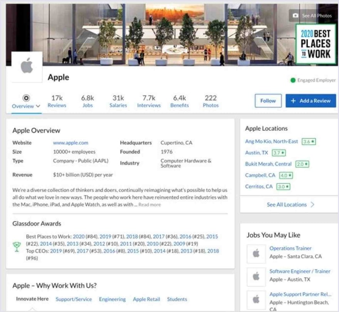Open Top CEOs 2016 award link
This screenshot has width=339, height=312.
coord(109,251)
